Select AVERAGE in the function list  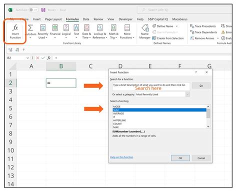[x=118, y=113]
